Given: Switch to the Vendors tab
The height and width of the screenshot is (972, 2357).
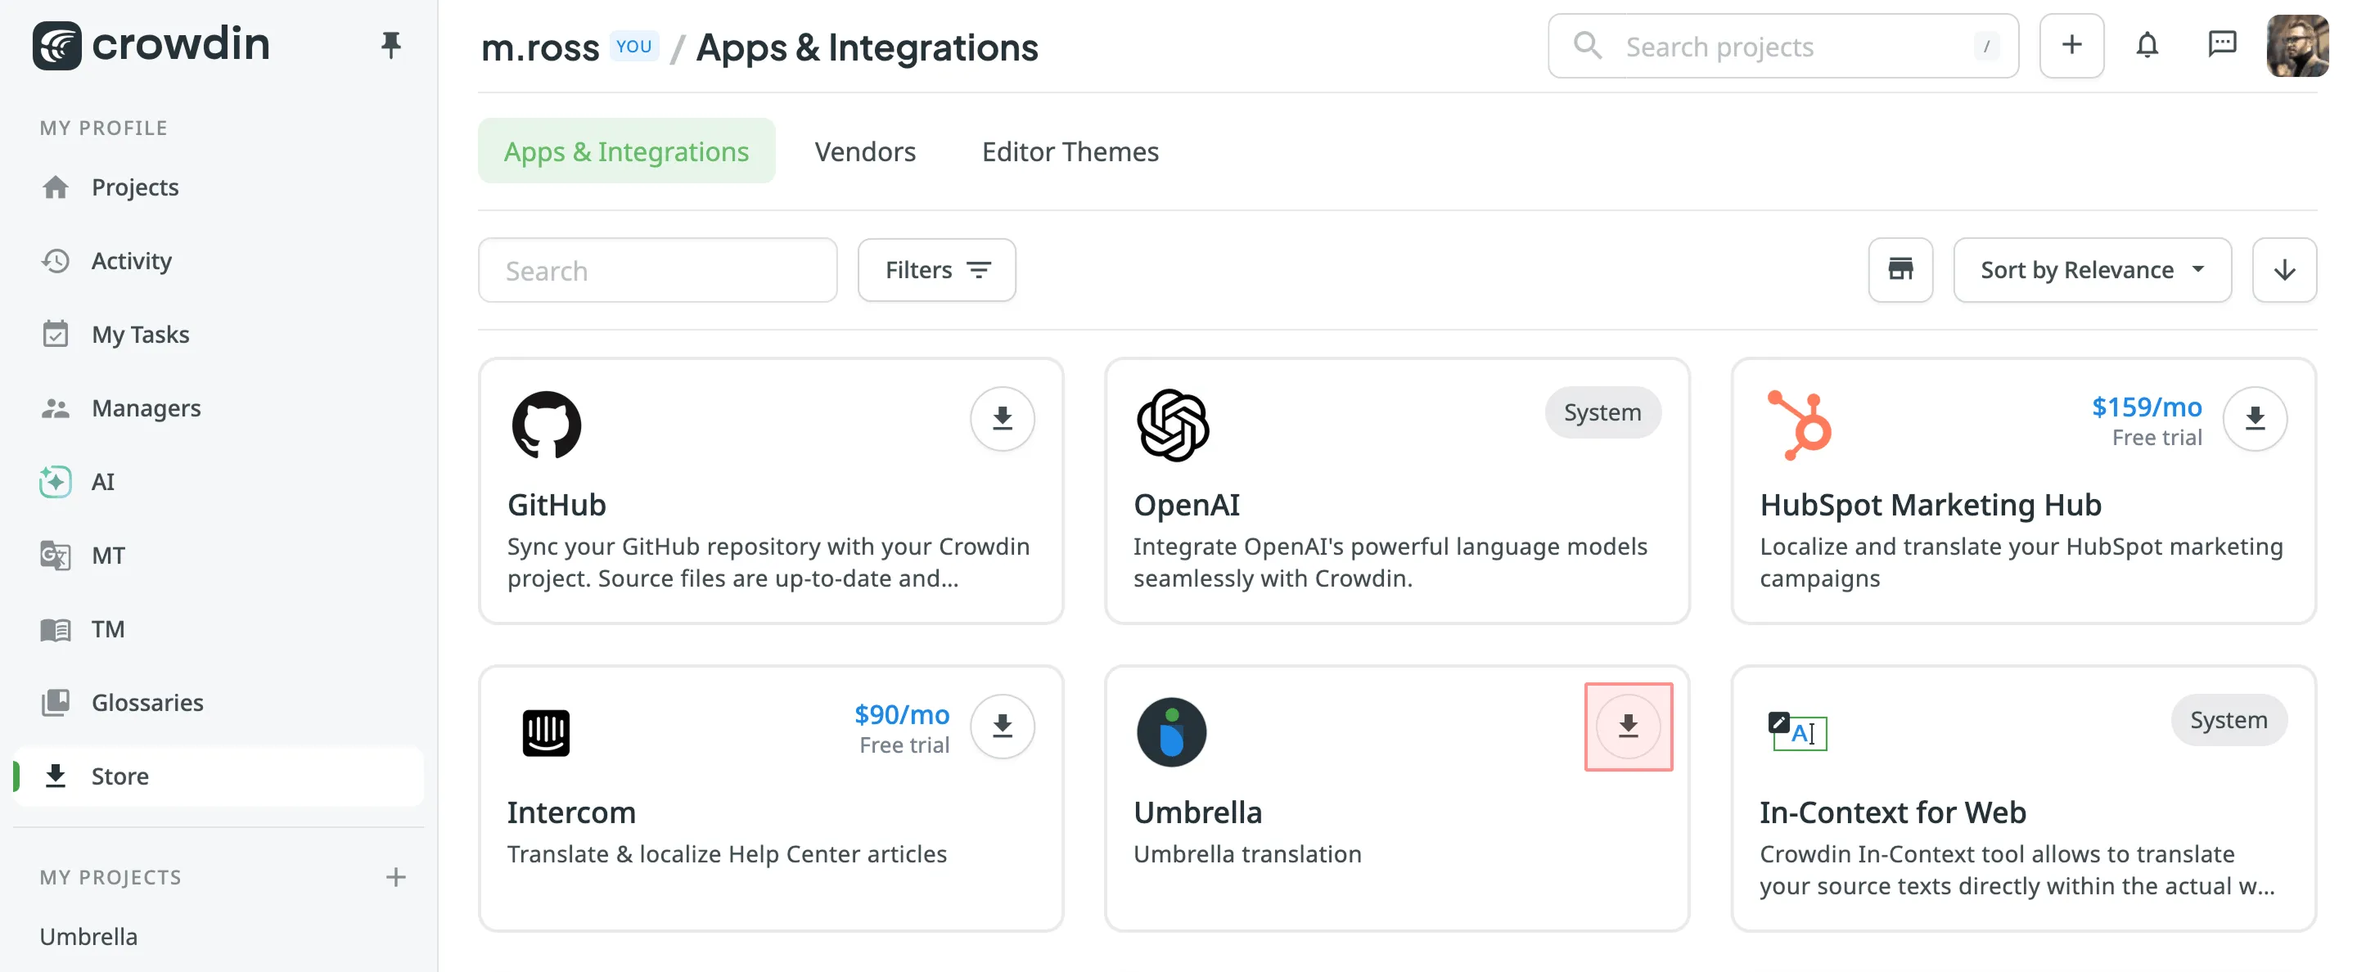Looking at the screenshot, I should (865, 151).
